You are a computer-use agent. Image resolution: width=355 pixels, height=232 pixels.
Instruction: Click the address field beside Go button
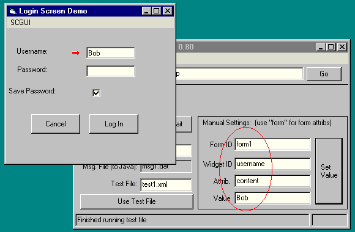239,74
